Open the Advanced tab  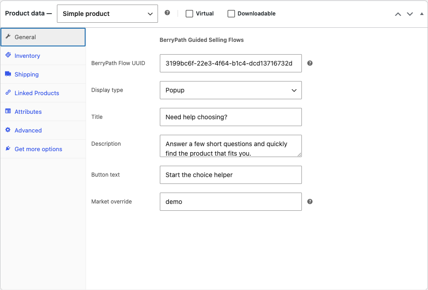point(43,130)
